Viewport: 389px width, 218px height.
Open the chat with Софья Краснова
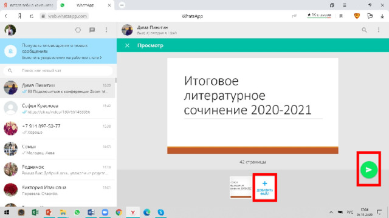58,108
